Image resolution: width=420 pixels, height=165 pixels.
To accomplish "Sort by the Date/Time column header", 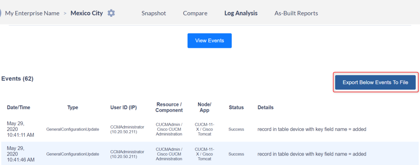I will [18, 108].
